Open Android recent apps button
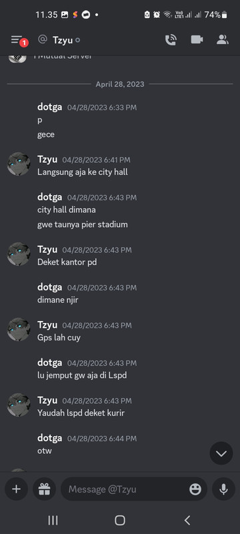 point(53,520)
